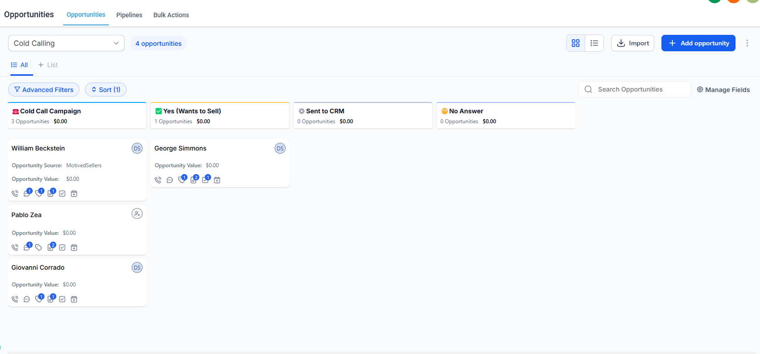Add appointment on Pablo Zea card
760x354 pixels.
[74, 247]
